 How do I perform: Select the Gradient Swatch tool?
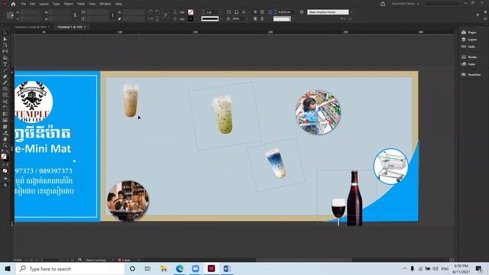click(x=5, y=114)
